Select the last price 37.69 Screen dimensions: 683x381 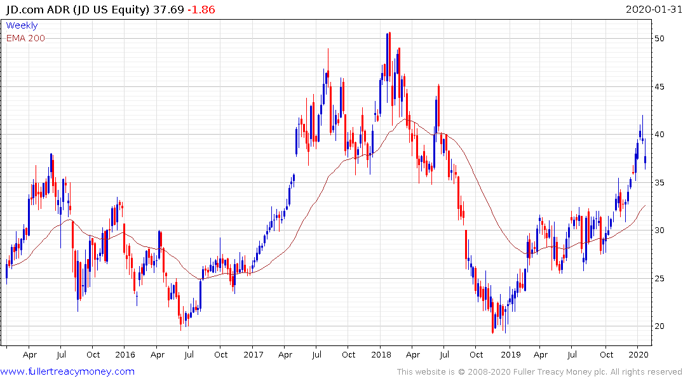(168, 10)
